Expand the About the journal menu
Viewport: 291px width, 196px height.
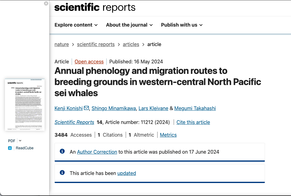pos(129,25)
